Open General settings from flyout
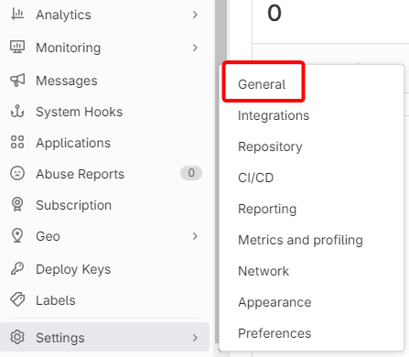 coord(262,84)
